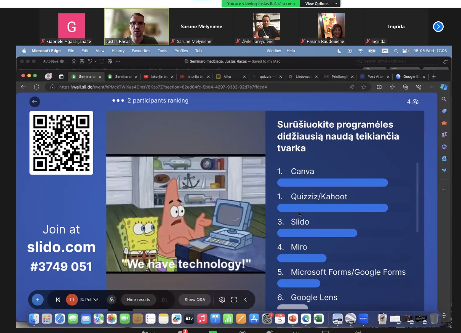
Task: Toggle Do Not Disturb moon icon
Action: tap(339, 51)
